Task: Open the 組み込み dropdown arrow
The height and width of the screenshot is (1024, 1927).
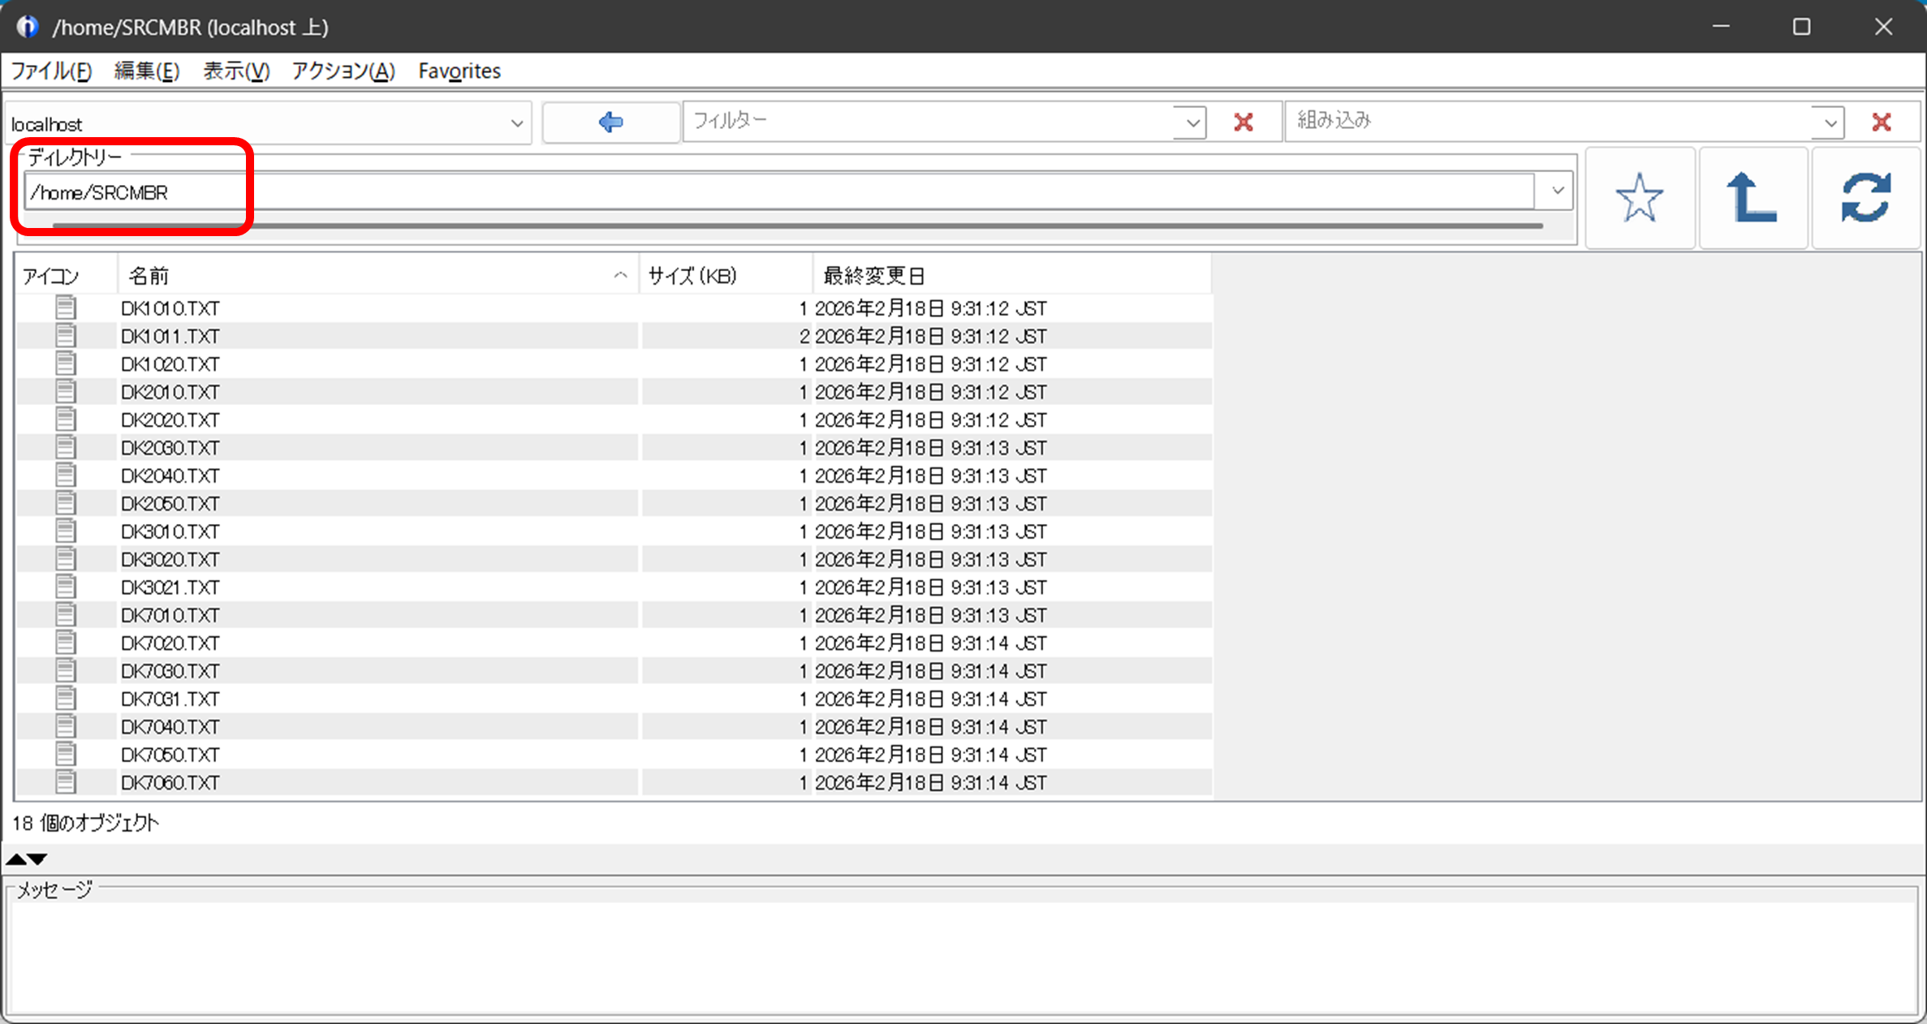Action: [x=1830, y=123]
